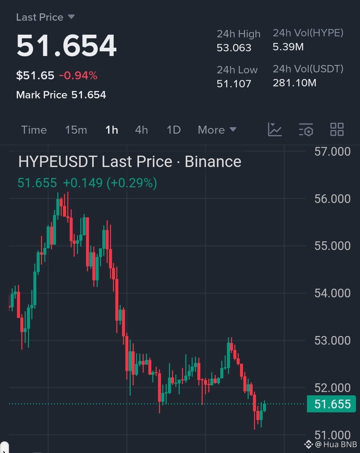
Task: Click the Mark Price 51.654 line
Action: [61, 95]
